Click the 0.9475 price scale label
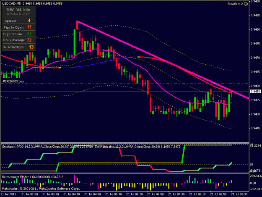This screenshot has width=262, height=197. pyautogui.click(x=255, y=44)
